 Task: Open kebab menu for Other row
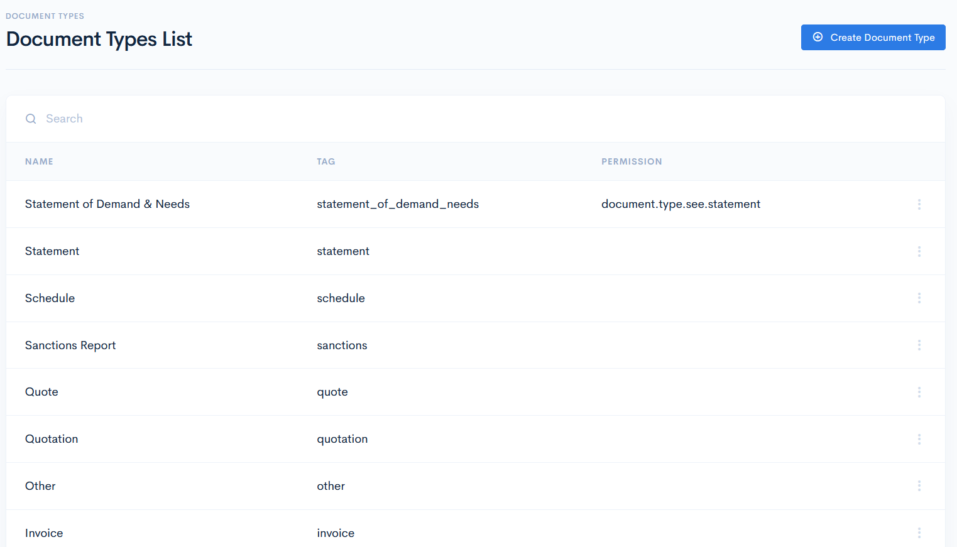click(x=919, y=486)
